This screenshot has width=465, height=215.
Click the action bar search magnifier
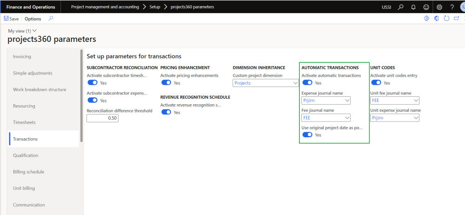pyautogui.click(x=51, y=19)
